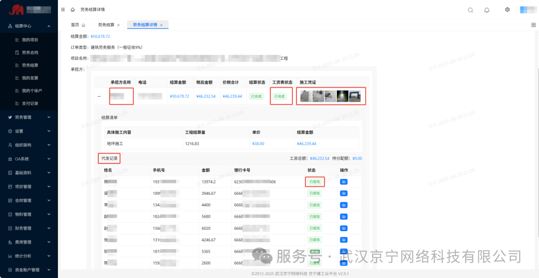Click after-tax amount ¥46,232.54 in contractor row
The height and width of the screenshot is (278, 539).
click(x=206, y=96)
